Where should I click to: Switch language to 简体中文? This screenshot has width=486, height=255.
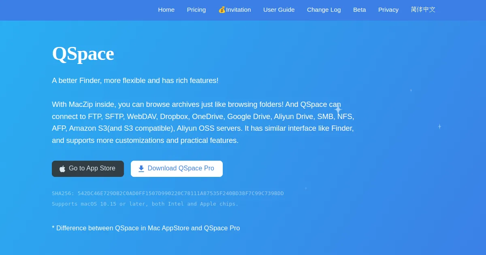point(423,10)
